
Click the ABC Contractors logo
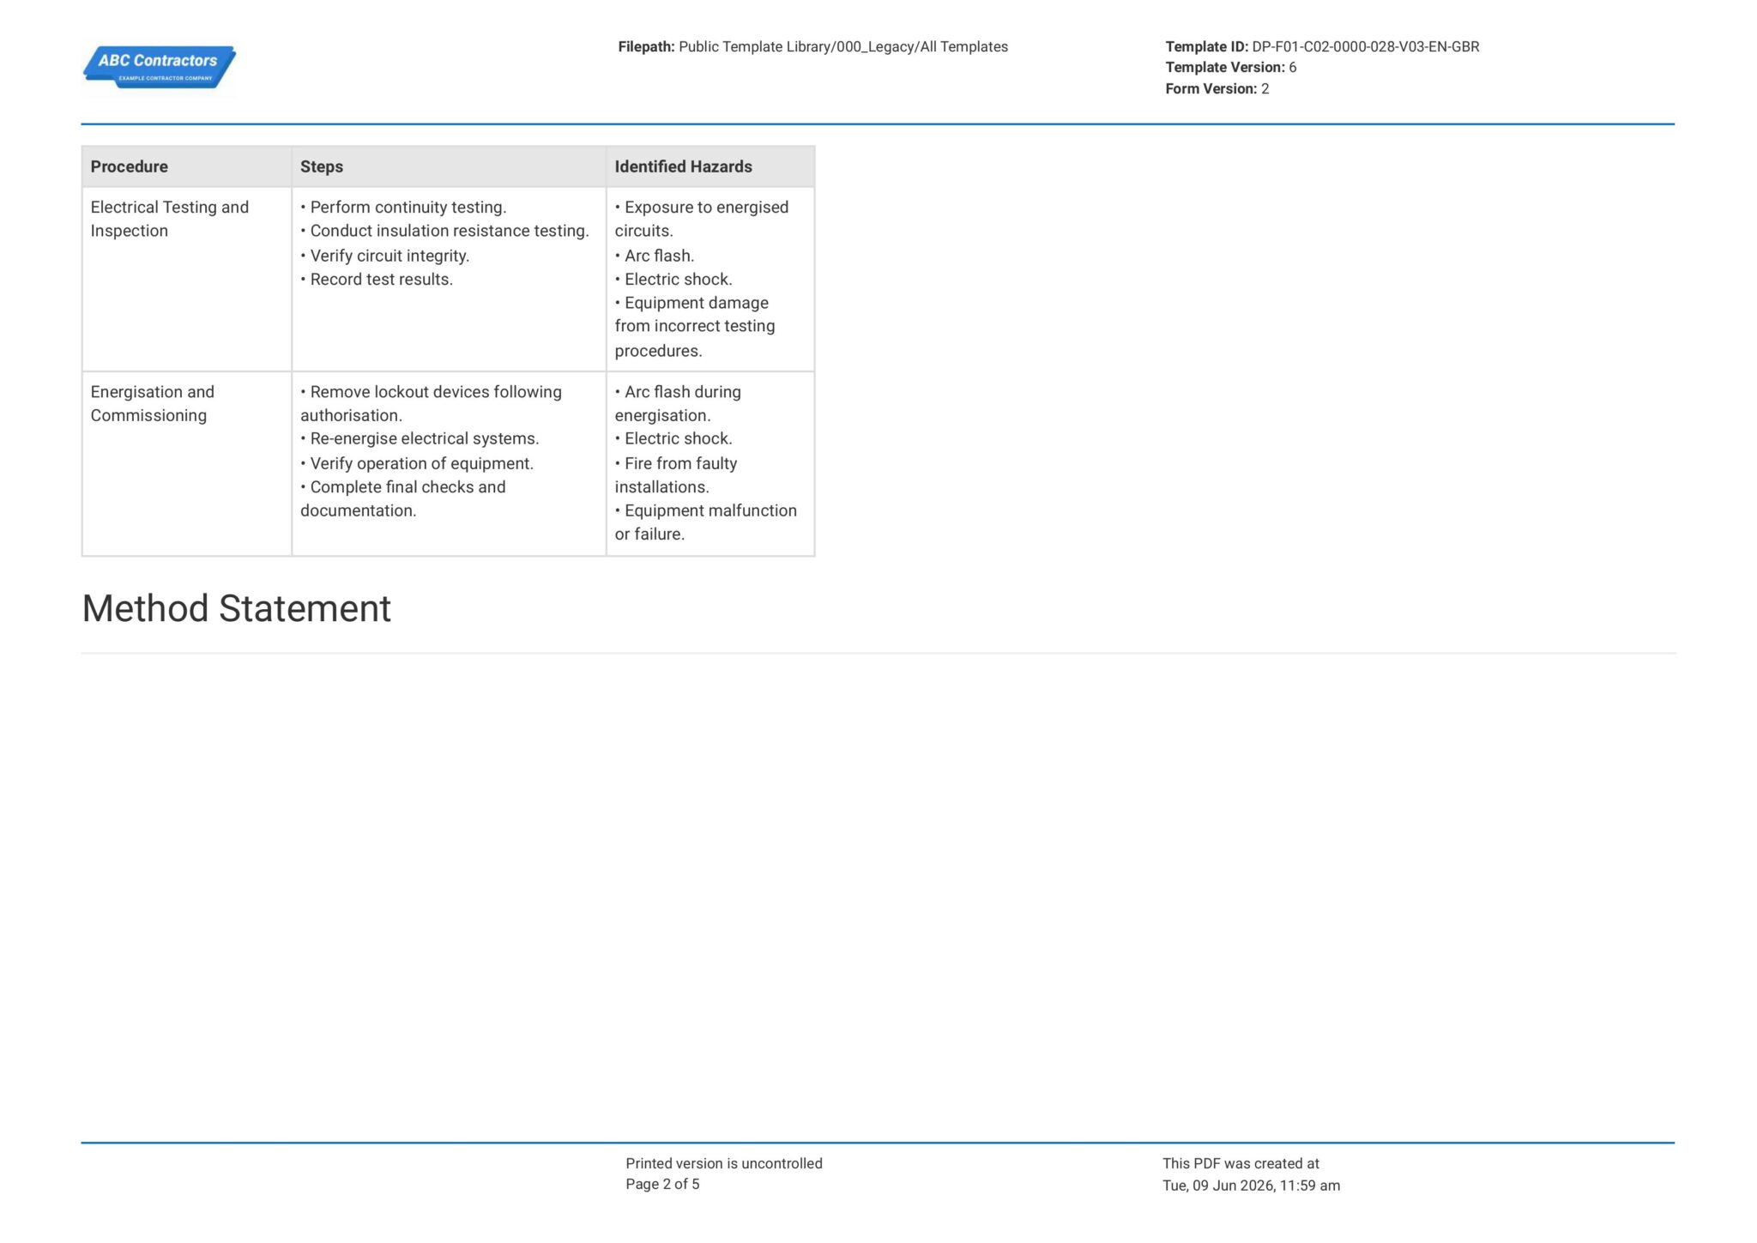159,67
